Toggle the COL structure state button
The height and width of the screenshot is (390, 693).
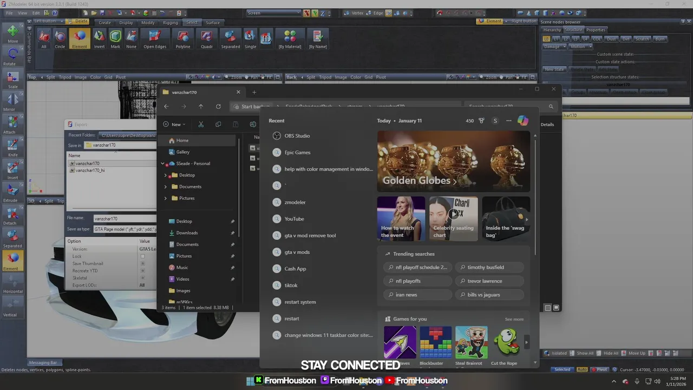click(597, 39)
